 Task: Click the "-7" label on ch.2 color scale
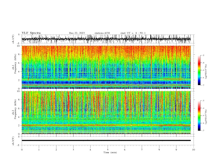point(203,131)
